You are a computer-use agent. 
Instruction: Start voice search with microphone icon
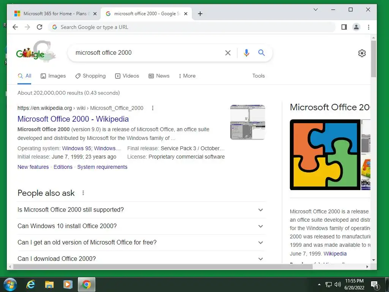246,52
